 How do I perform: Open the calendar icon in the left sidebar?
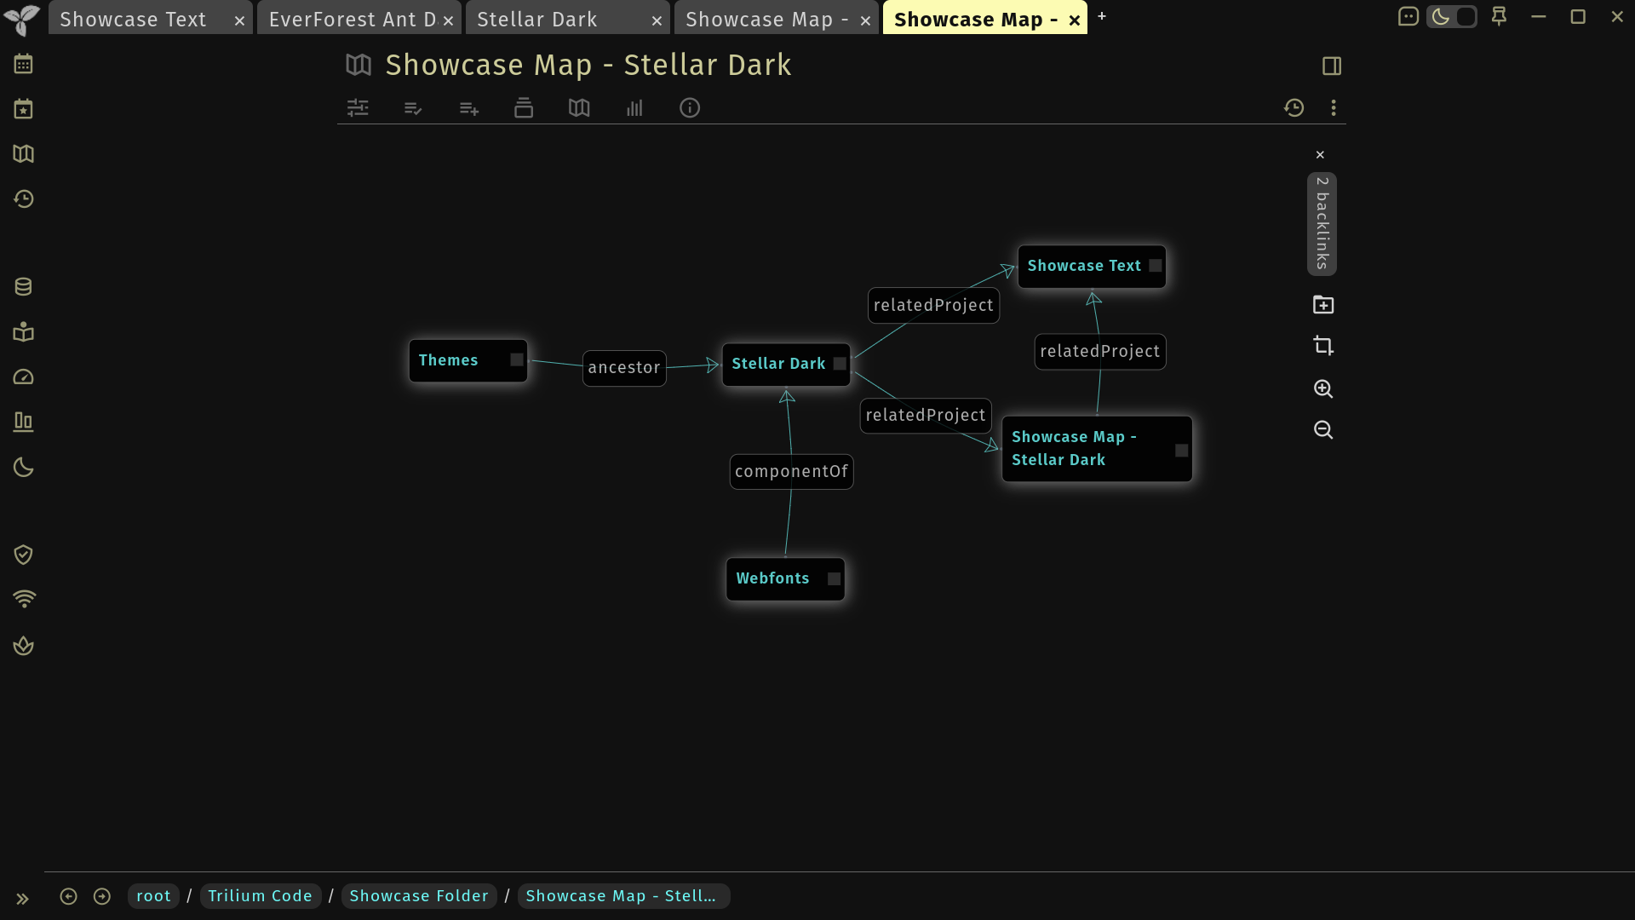[x=23, y=64]
